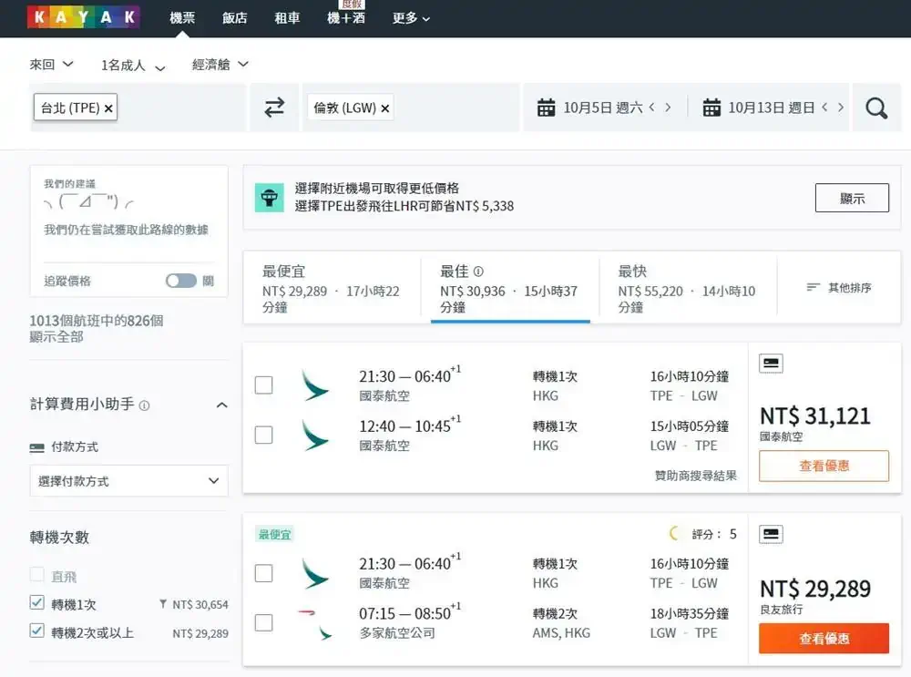Select checkbox for 21:30 flight in cheapest result
The height and width of the screenshot is (677, 911).
pos(264,573)
